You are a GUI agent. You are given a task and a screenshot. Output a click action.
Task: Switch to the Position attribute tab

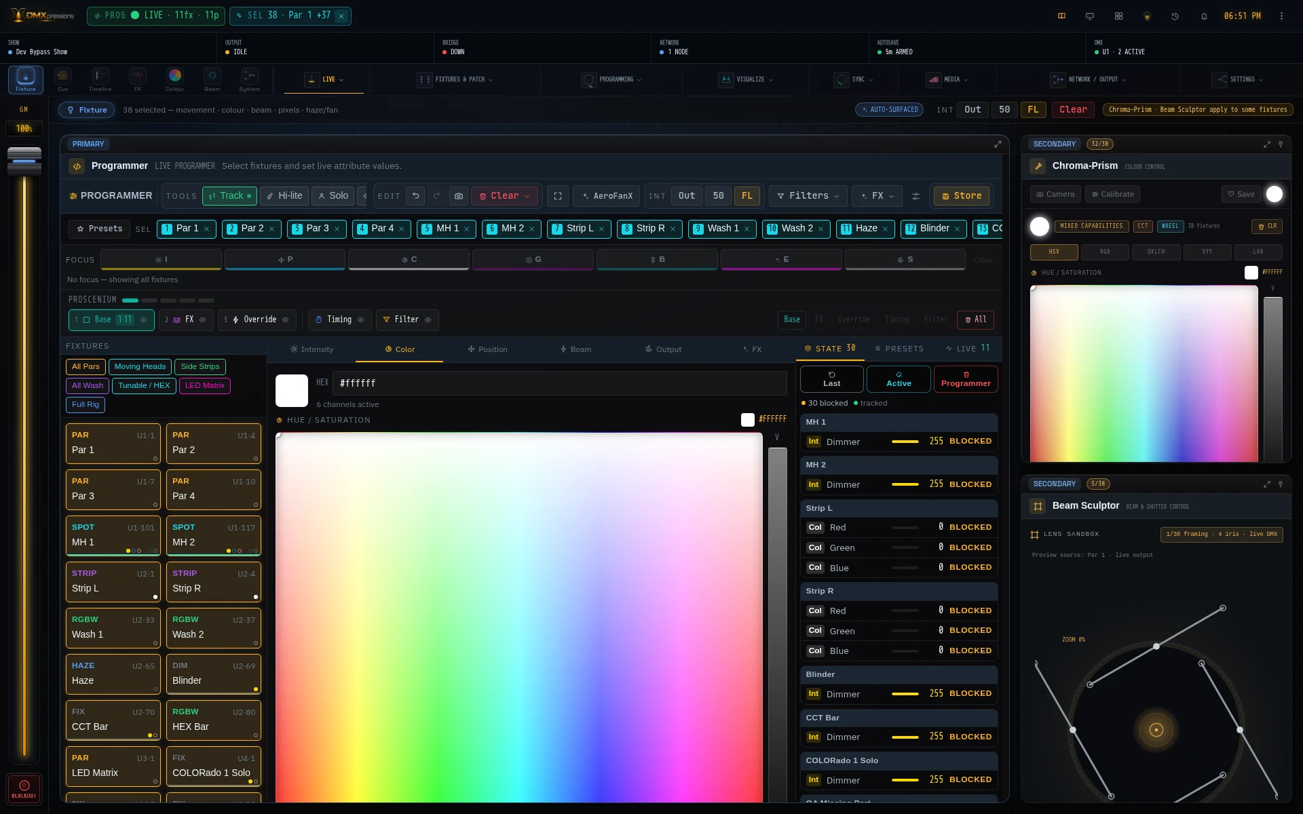point(487,349)
